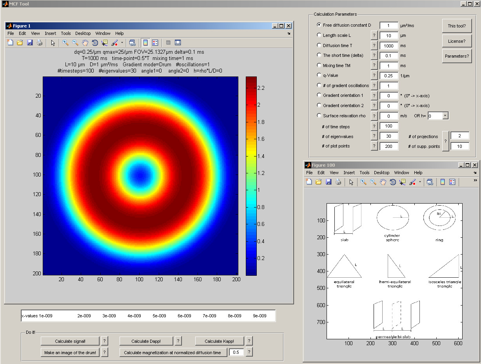This screenshot has width=481, height=364.
Task: Select Free diffusion constant D radio button
Action: (x=319, y=25)
